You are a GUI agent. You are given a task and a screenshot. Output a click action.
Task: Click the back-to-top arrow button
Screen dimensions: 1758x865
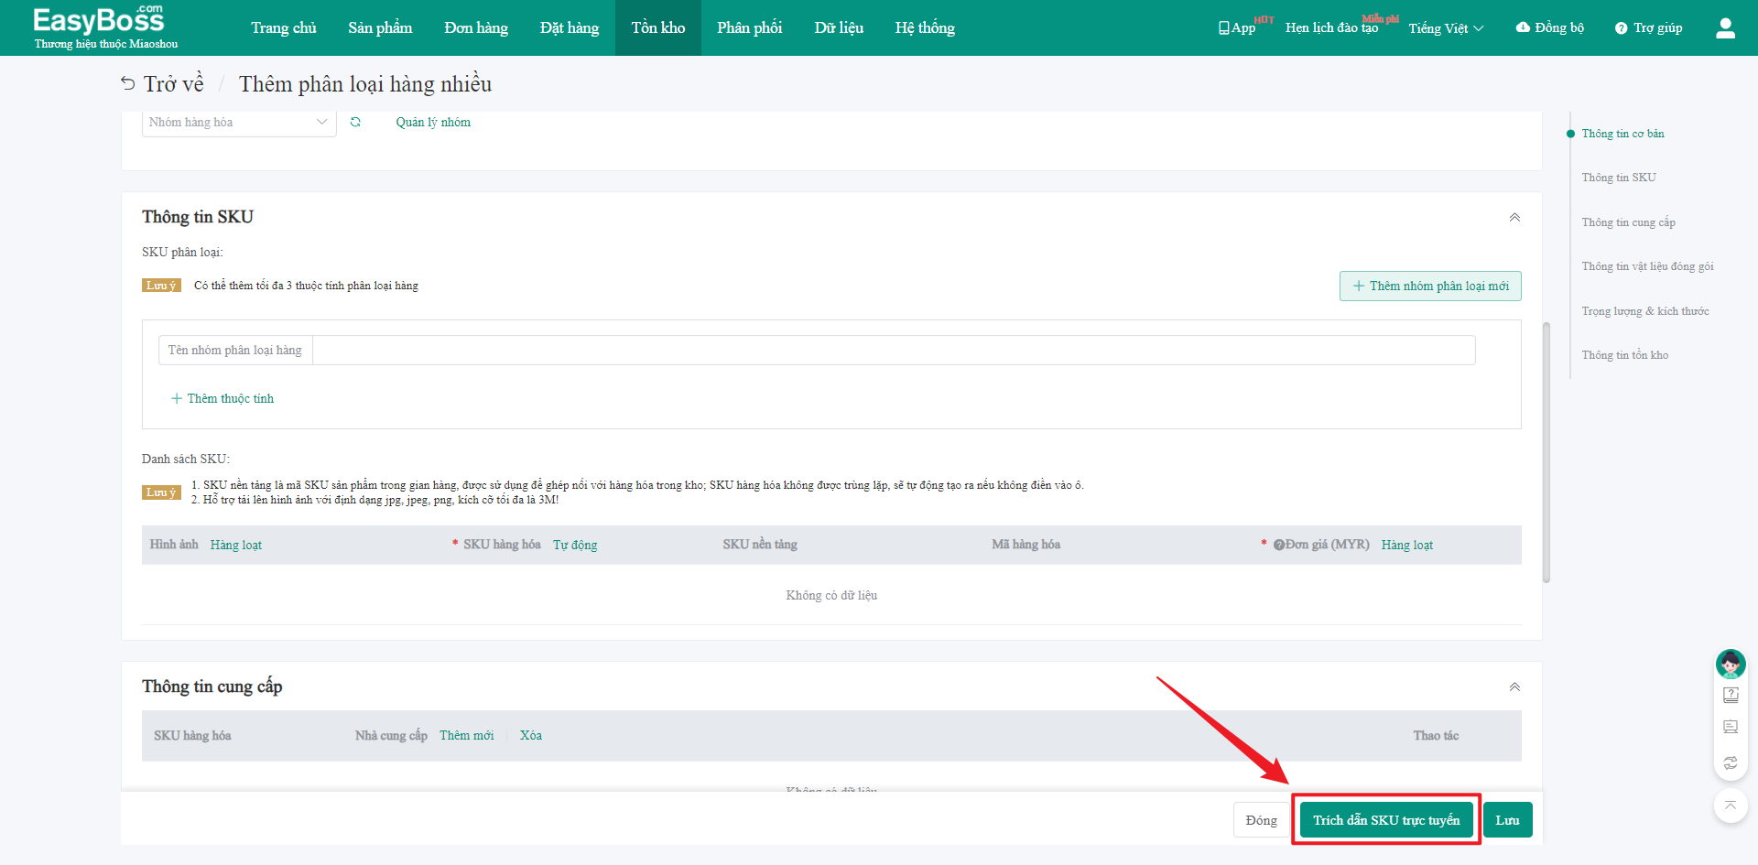[1731, 806]
